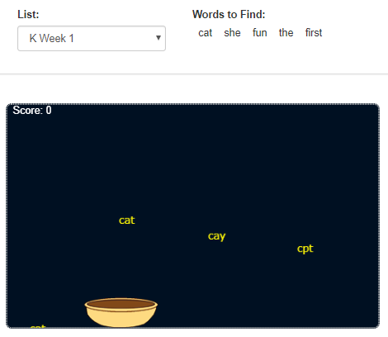Click the dropdown arrow beside K Week 1
388x337 pixels.
pos(159,38)
